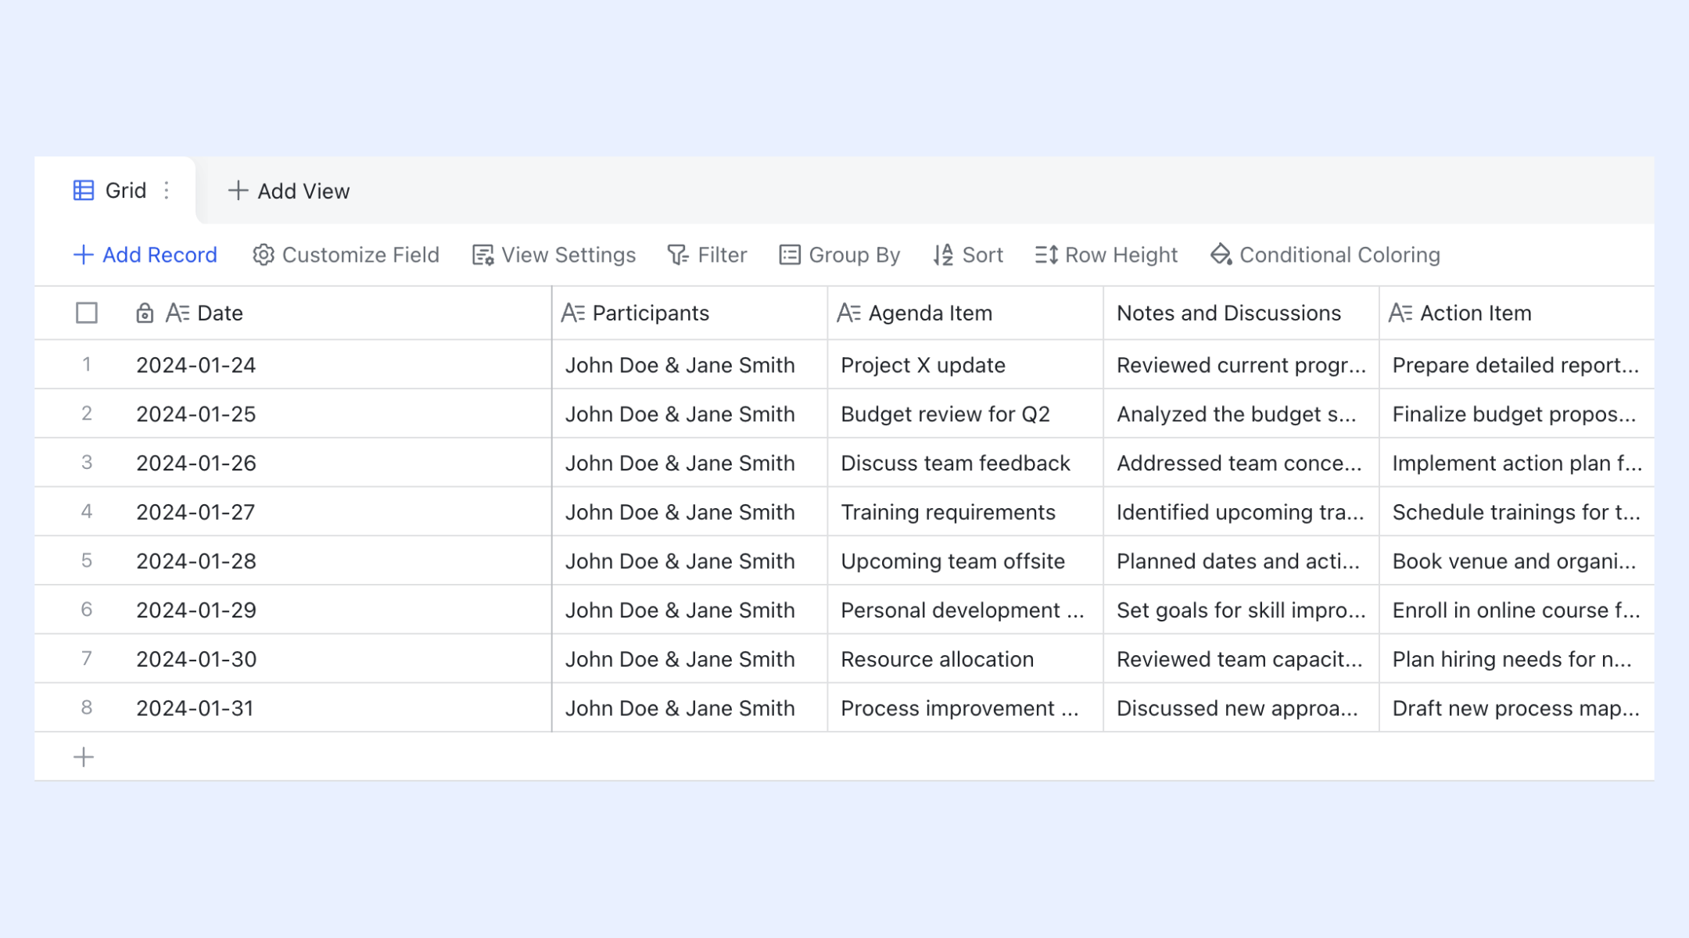Click the Agenda Item column header
This screenshot has width=1689, height=938.
966,313
